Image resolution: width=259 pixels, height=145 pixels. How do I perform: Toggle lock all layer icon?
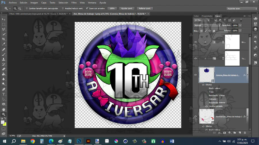tap(214, 31)
